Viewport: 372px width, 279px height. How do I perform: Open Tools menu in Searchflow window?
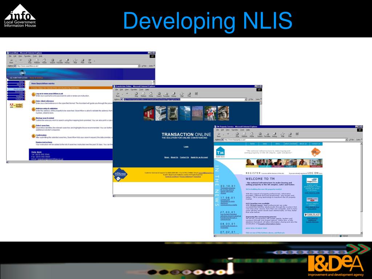(x=35, y=56)
